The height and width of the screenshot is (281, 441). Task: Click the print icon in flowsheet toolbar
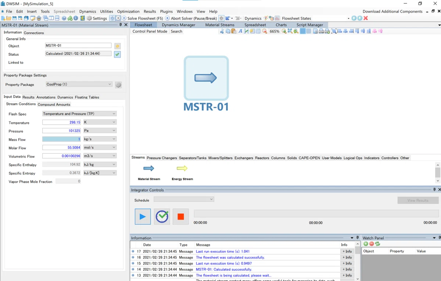coord(321,31)
